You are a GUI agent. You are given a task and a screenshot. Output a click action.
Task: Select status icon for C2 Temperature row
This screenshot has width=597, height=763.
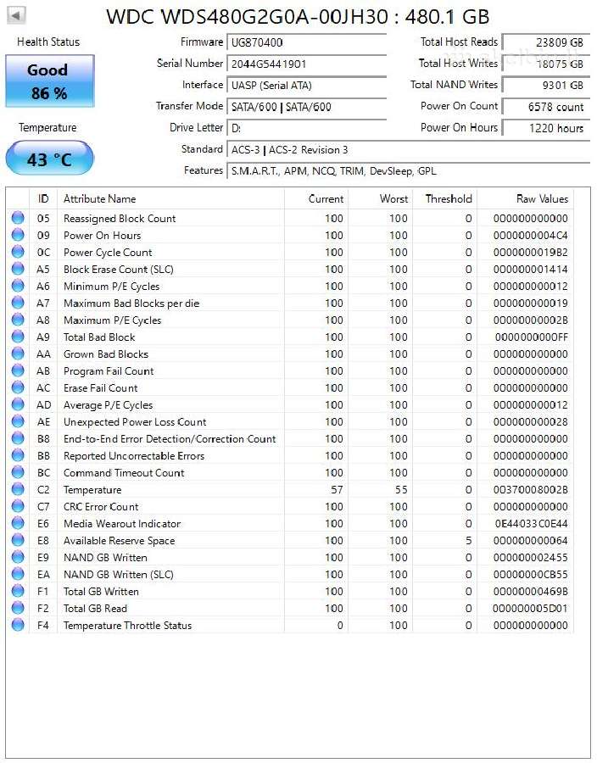[x=18, y=489]
